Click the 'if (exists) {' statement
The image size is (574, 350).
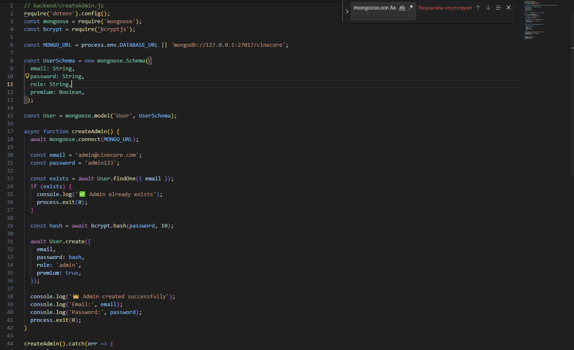point(51,186)
